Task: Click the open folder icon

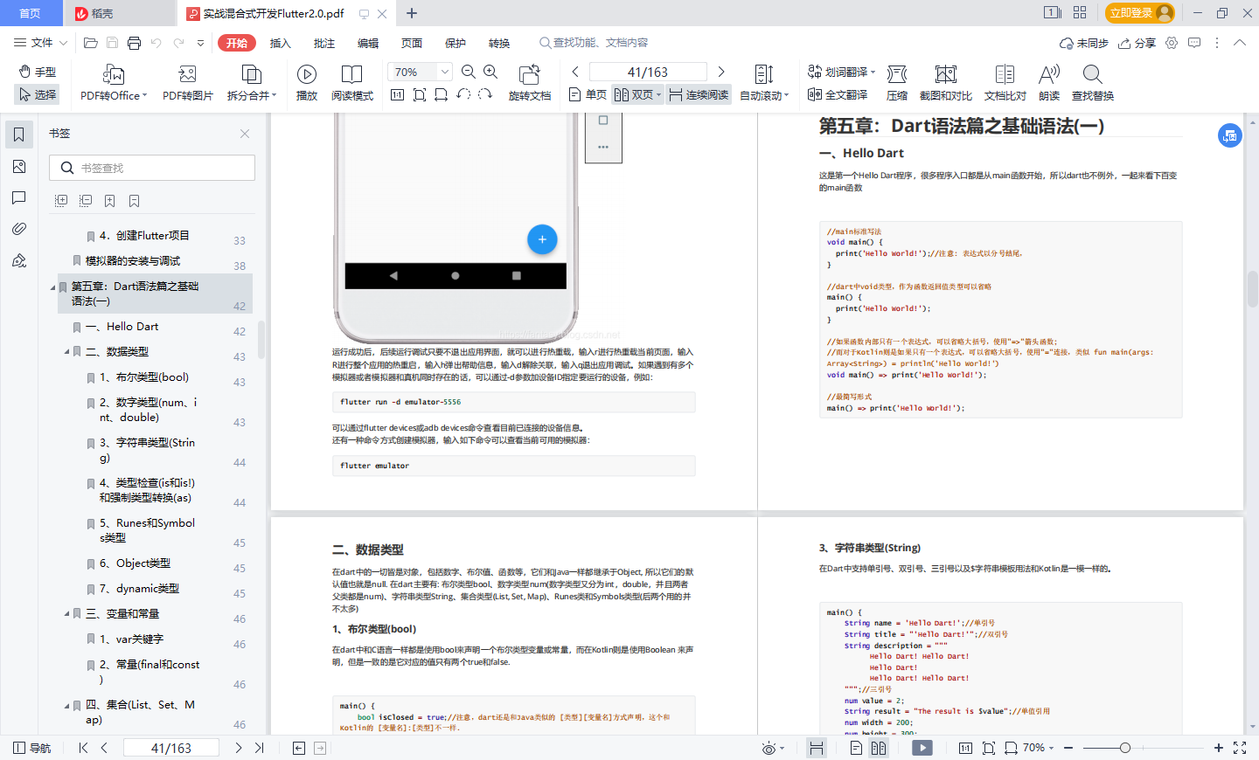Action: pos(90,43)
